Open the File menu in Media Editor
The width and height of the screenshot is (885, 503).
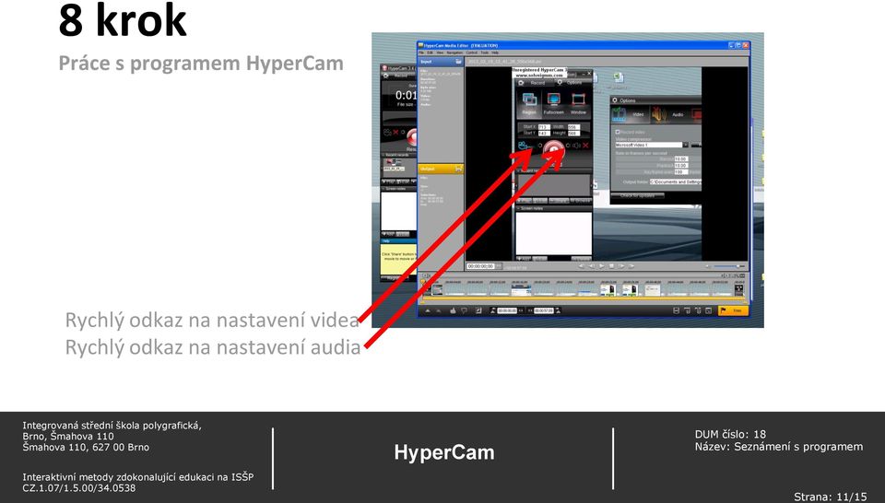point(421,53)
